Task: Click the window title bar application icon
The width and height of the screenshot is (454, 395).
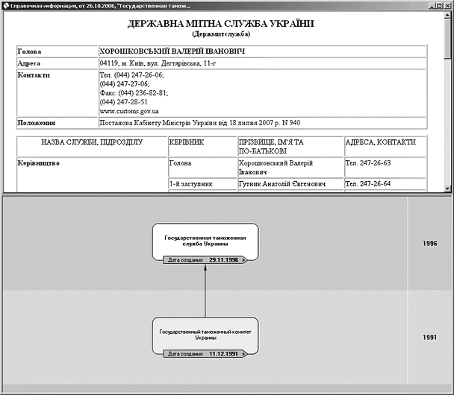Action: point(5,6)
